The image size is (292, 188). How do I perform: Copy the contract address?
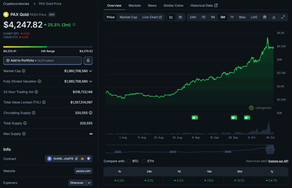(x=76, y=159)
